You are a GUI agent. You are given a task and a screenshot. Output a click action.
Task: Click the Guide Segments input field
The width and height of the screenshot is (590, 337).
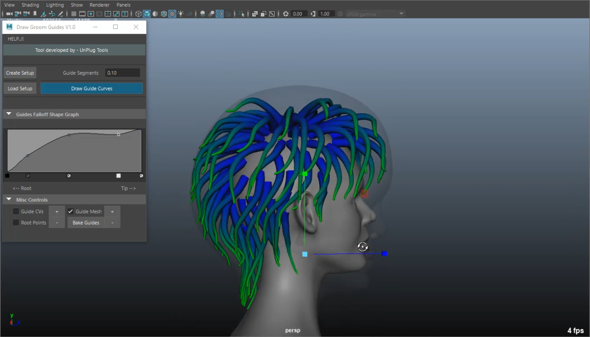click(x=122, y=73)
